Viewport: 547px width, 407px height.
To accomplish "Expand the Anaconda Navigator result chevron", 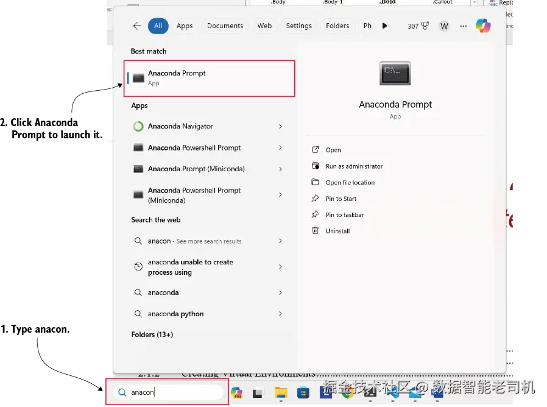I will 280,126.
